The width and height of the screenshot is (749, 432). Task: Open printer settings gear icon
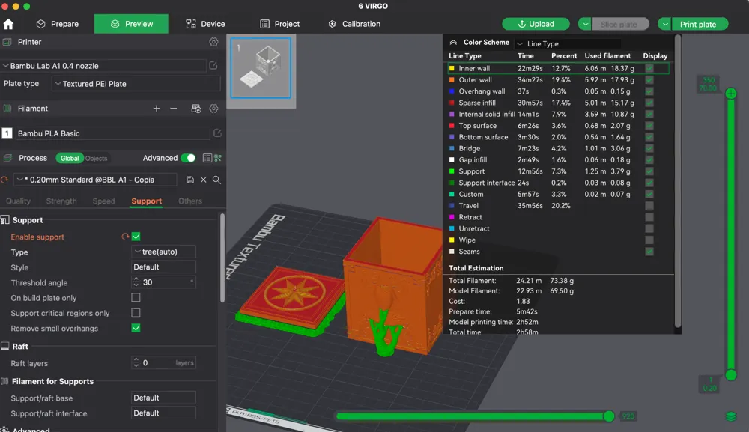coord(213,42)
